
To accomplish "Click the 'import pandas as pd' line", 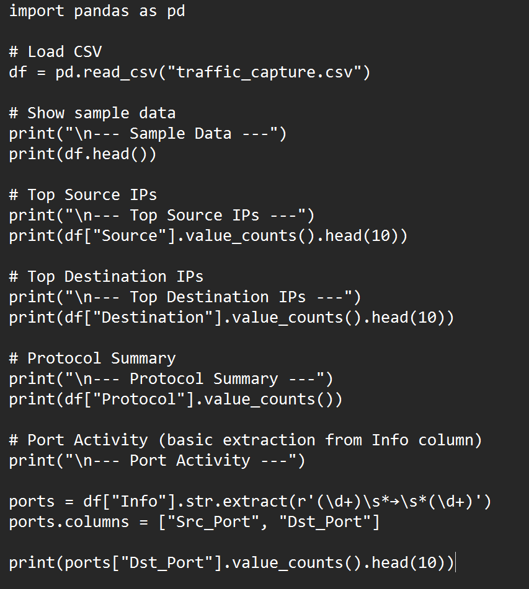I will pos(97,11).
